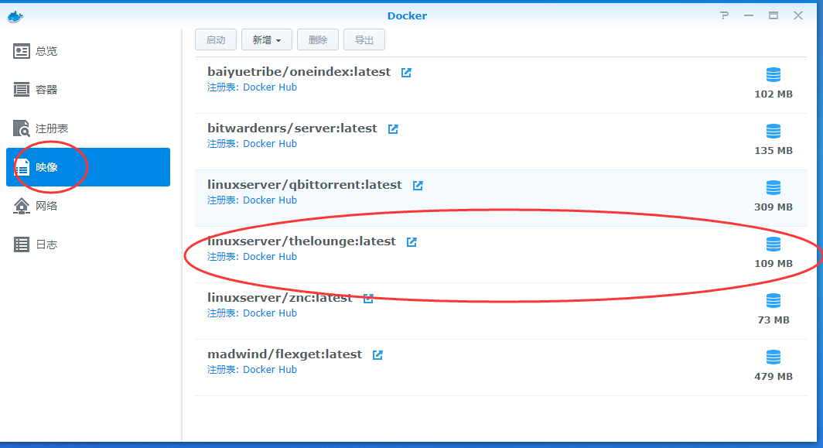
Task: Open the help question mark button
Action: coord(724,15)
